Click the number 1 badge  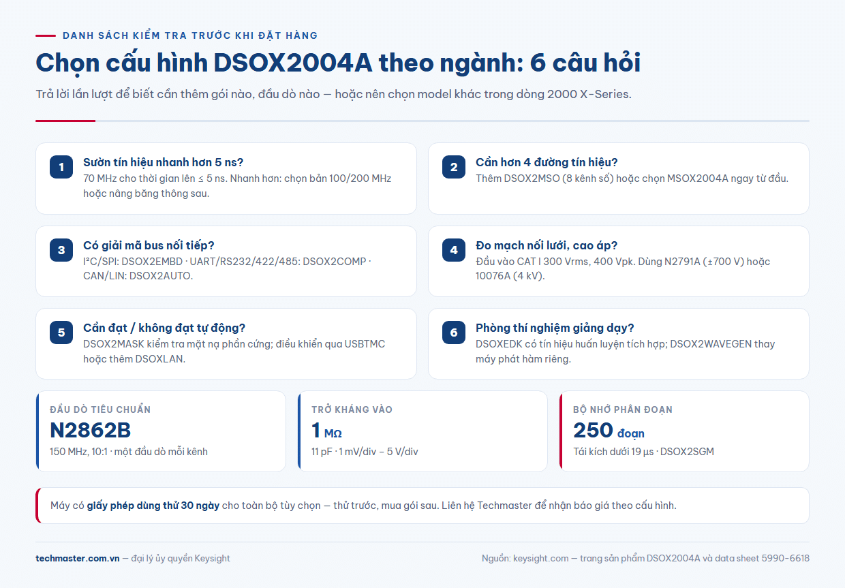[61, 167]
